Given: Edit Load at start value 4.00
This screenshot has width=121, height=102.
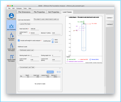Looking at the screenshot, I should click(x=35, y=60).
